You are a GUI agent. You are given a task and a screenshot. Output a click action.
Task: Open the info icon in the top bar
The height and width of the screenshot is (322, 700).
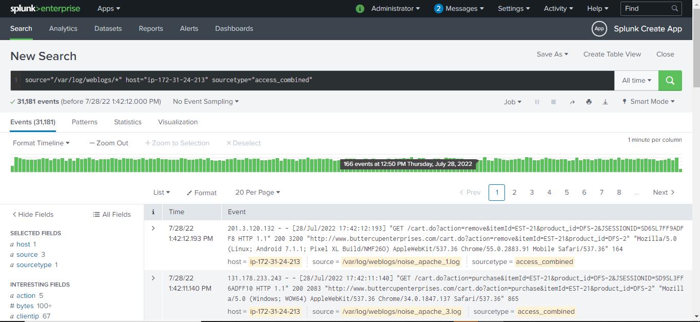[x=360, y=8]
